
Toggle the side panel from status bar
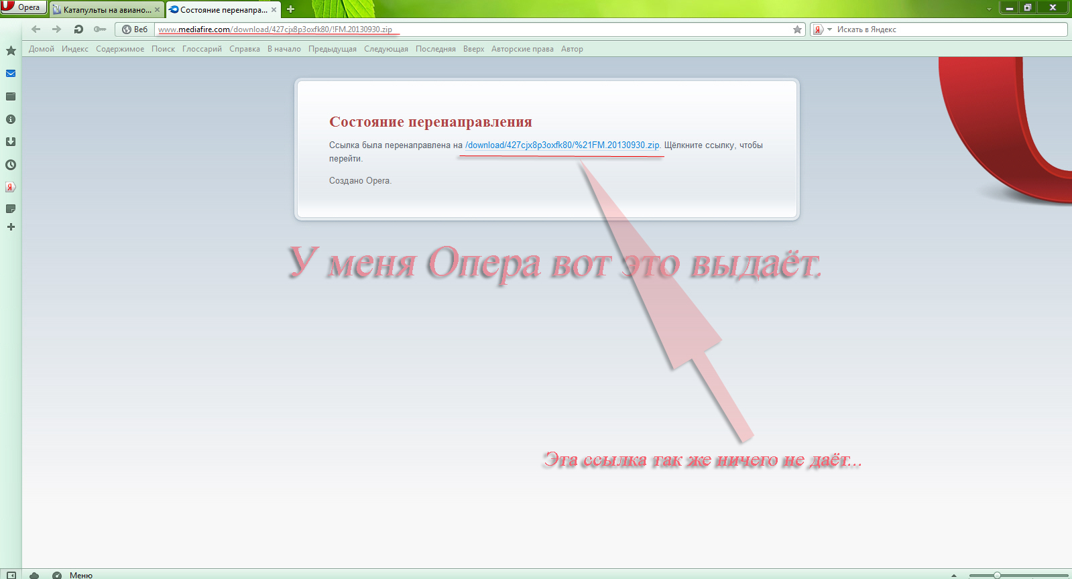point(11,575)
